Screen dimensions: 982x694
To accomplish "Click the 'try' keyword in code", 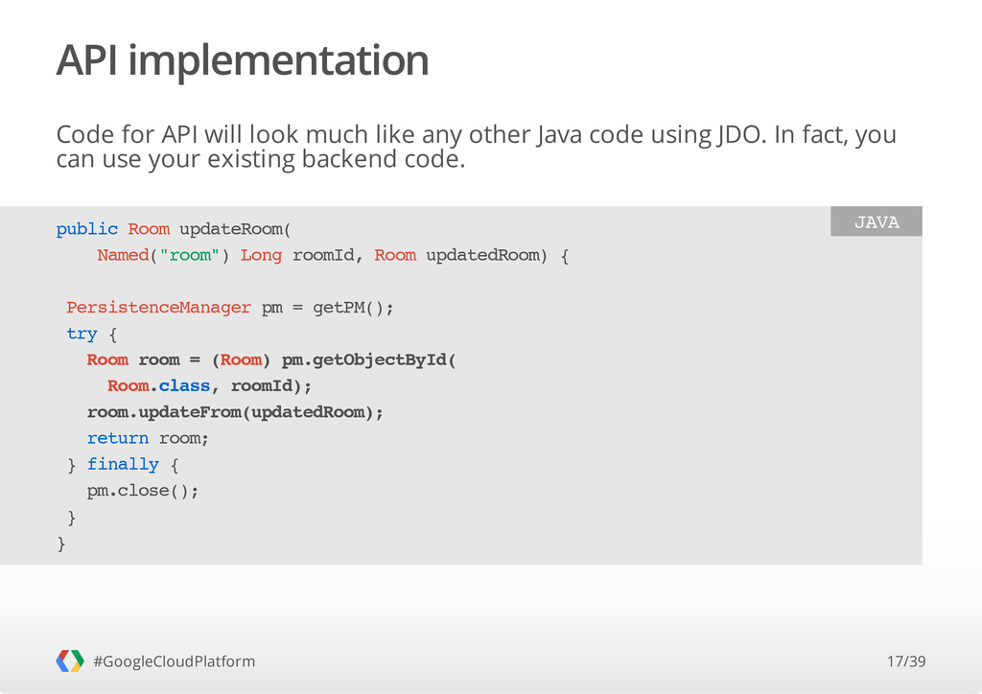I will pyautogui.click(x=82, y=334).
